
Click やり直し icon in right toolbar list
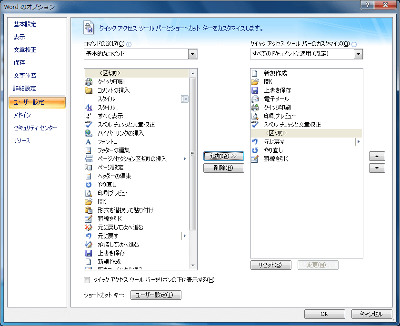(255, 150)
